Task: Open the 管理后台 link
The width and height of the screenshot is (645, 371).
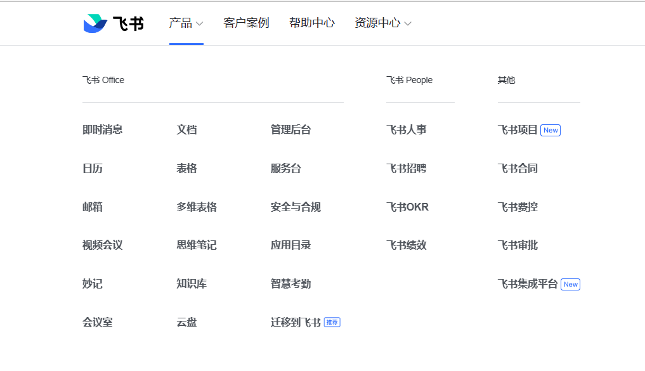Action: 291,129
